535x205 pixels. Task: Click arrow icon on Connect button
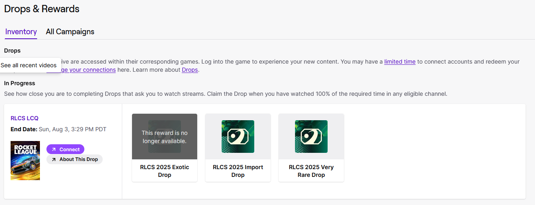tap(53, 150)
